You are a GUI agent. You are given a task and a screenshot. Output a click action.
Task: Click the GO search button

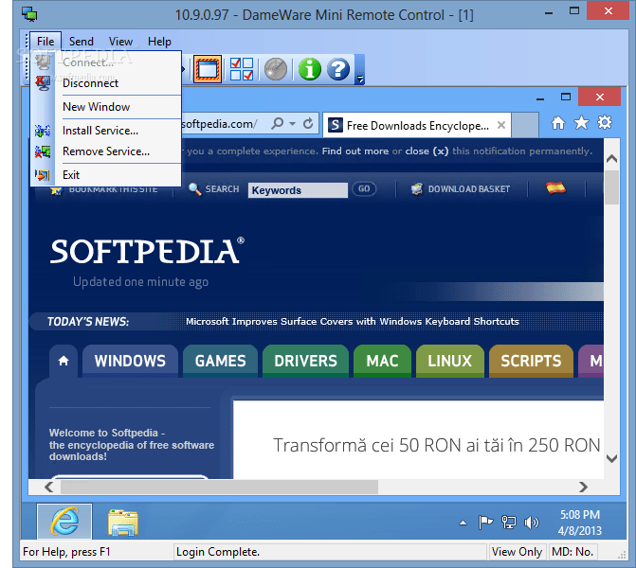click(x=364, y=188)
